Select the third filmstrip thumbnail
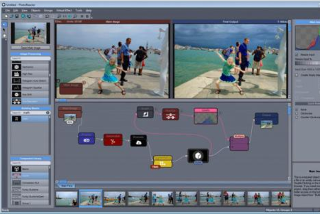Viewport: 320px width, 214px height. (x=115, y=198)
